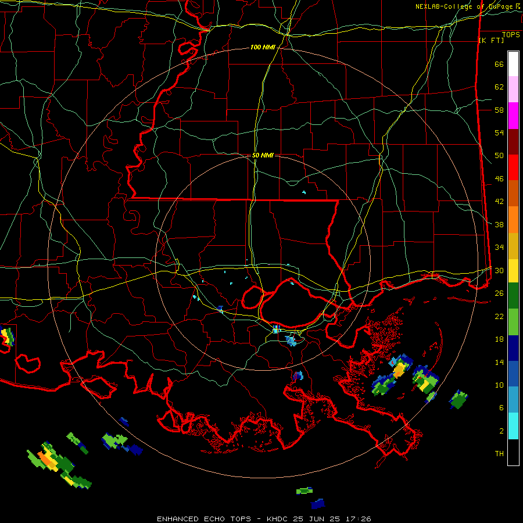This screenshot has height=523, width=523.
Task: Select the legend value 50
Action: click(499, 155)
